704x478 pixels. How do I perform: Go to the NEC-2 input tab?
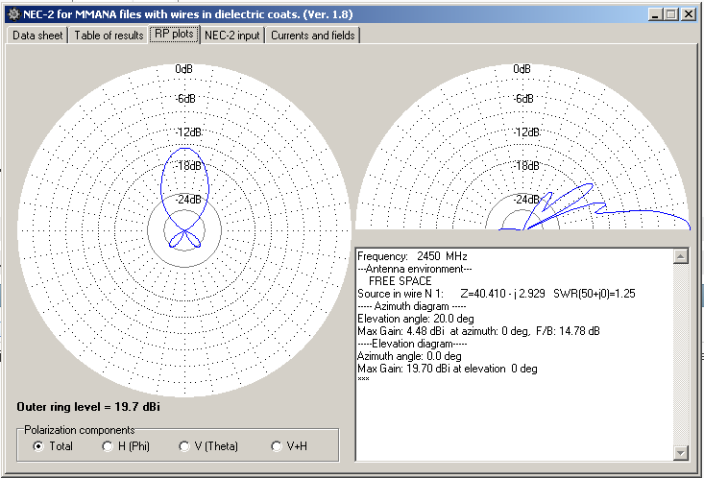(232, 36)
